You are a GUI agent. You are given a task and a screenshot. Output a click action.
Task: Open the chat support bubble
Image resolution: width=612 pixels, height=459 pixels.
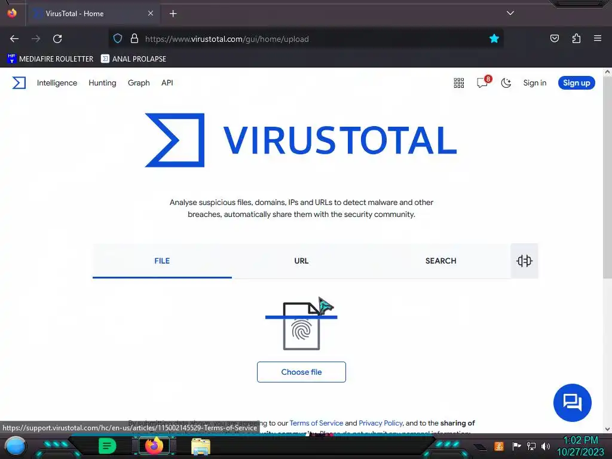point(572,402)
